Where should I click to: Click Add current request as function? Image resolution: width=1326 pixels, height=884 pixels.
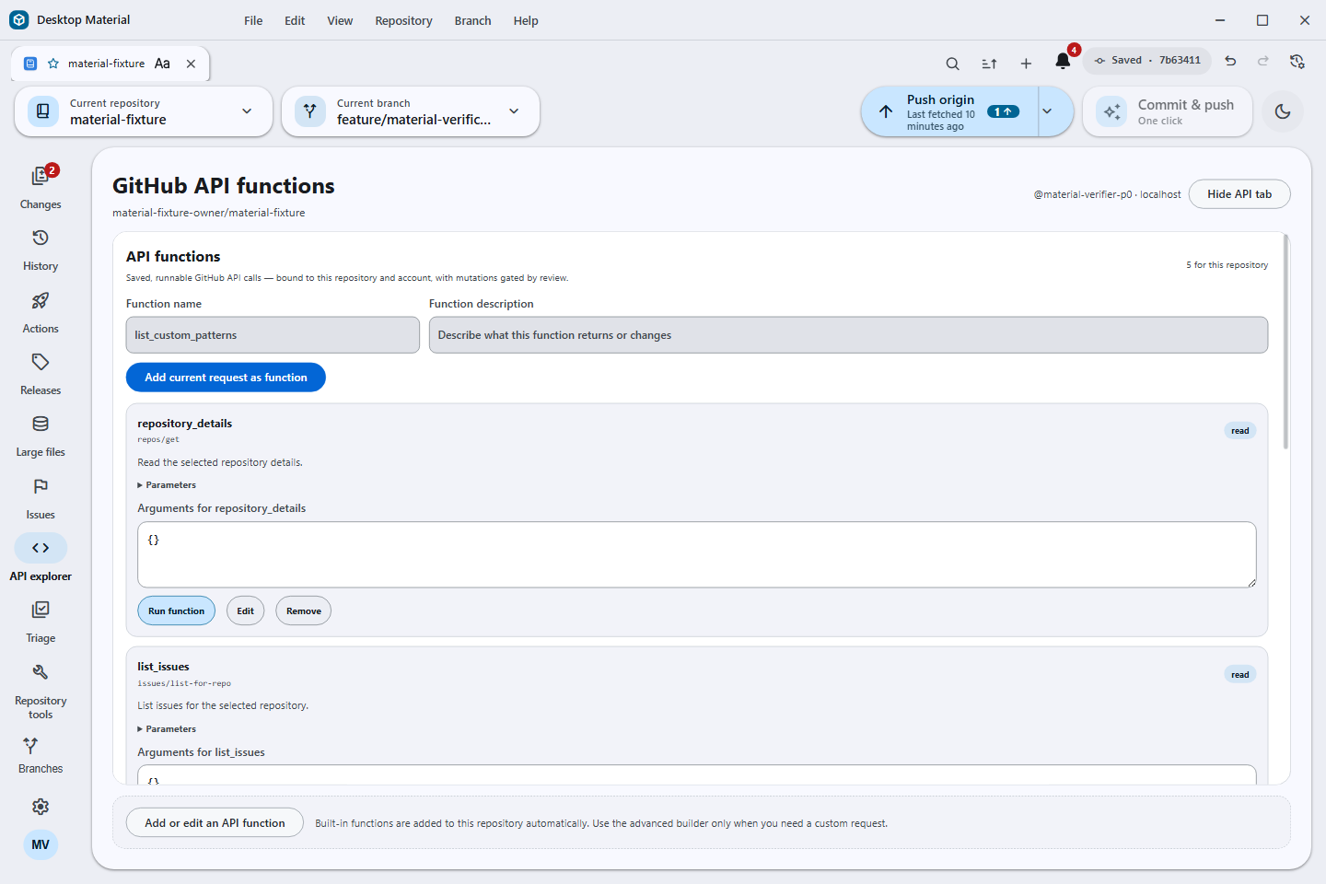[x=226, y=378]
